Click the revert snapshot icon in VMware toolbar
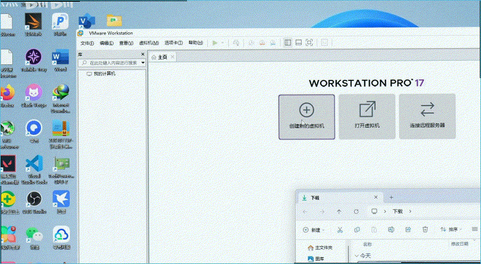 pos(262,43)
